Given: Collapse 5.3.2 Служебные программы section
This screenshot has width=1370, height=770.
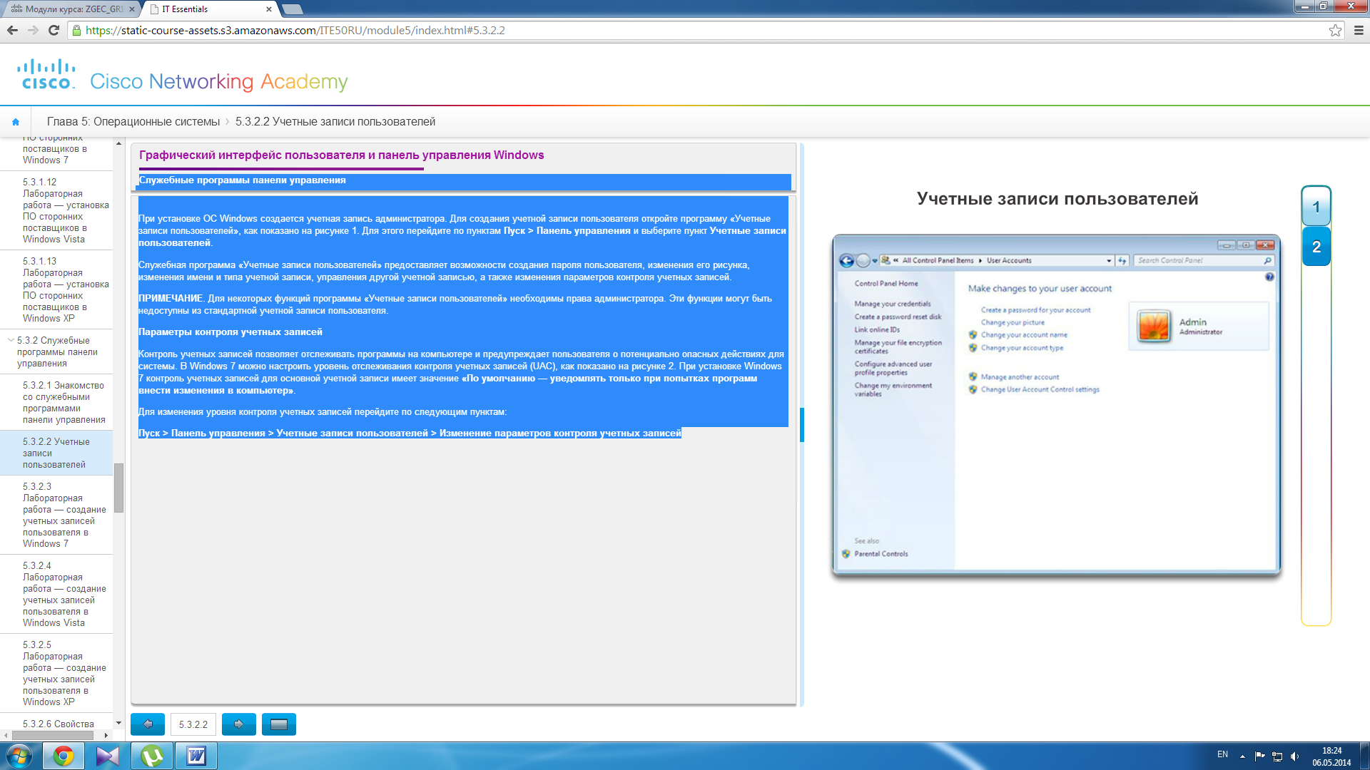Looking at the screenshot, I should click(11, 340).
